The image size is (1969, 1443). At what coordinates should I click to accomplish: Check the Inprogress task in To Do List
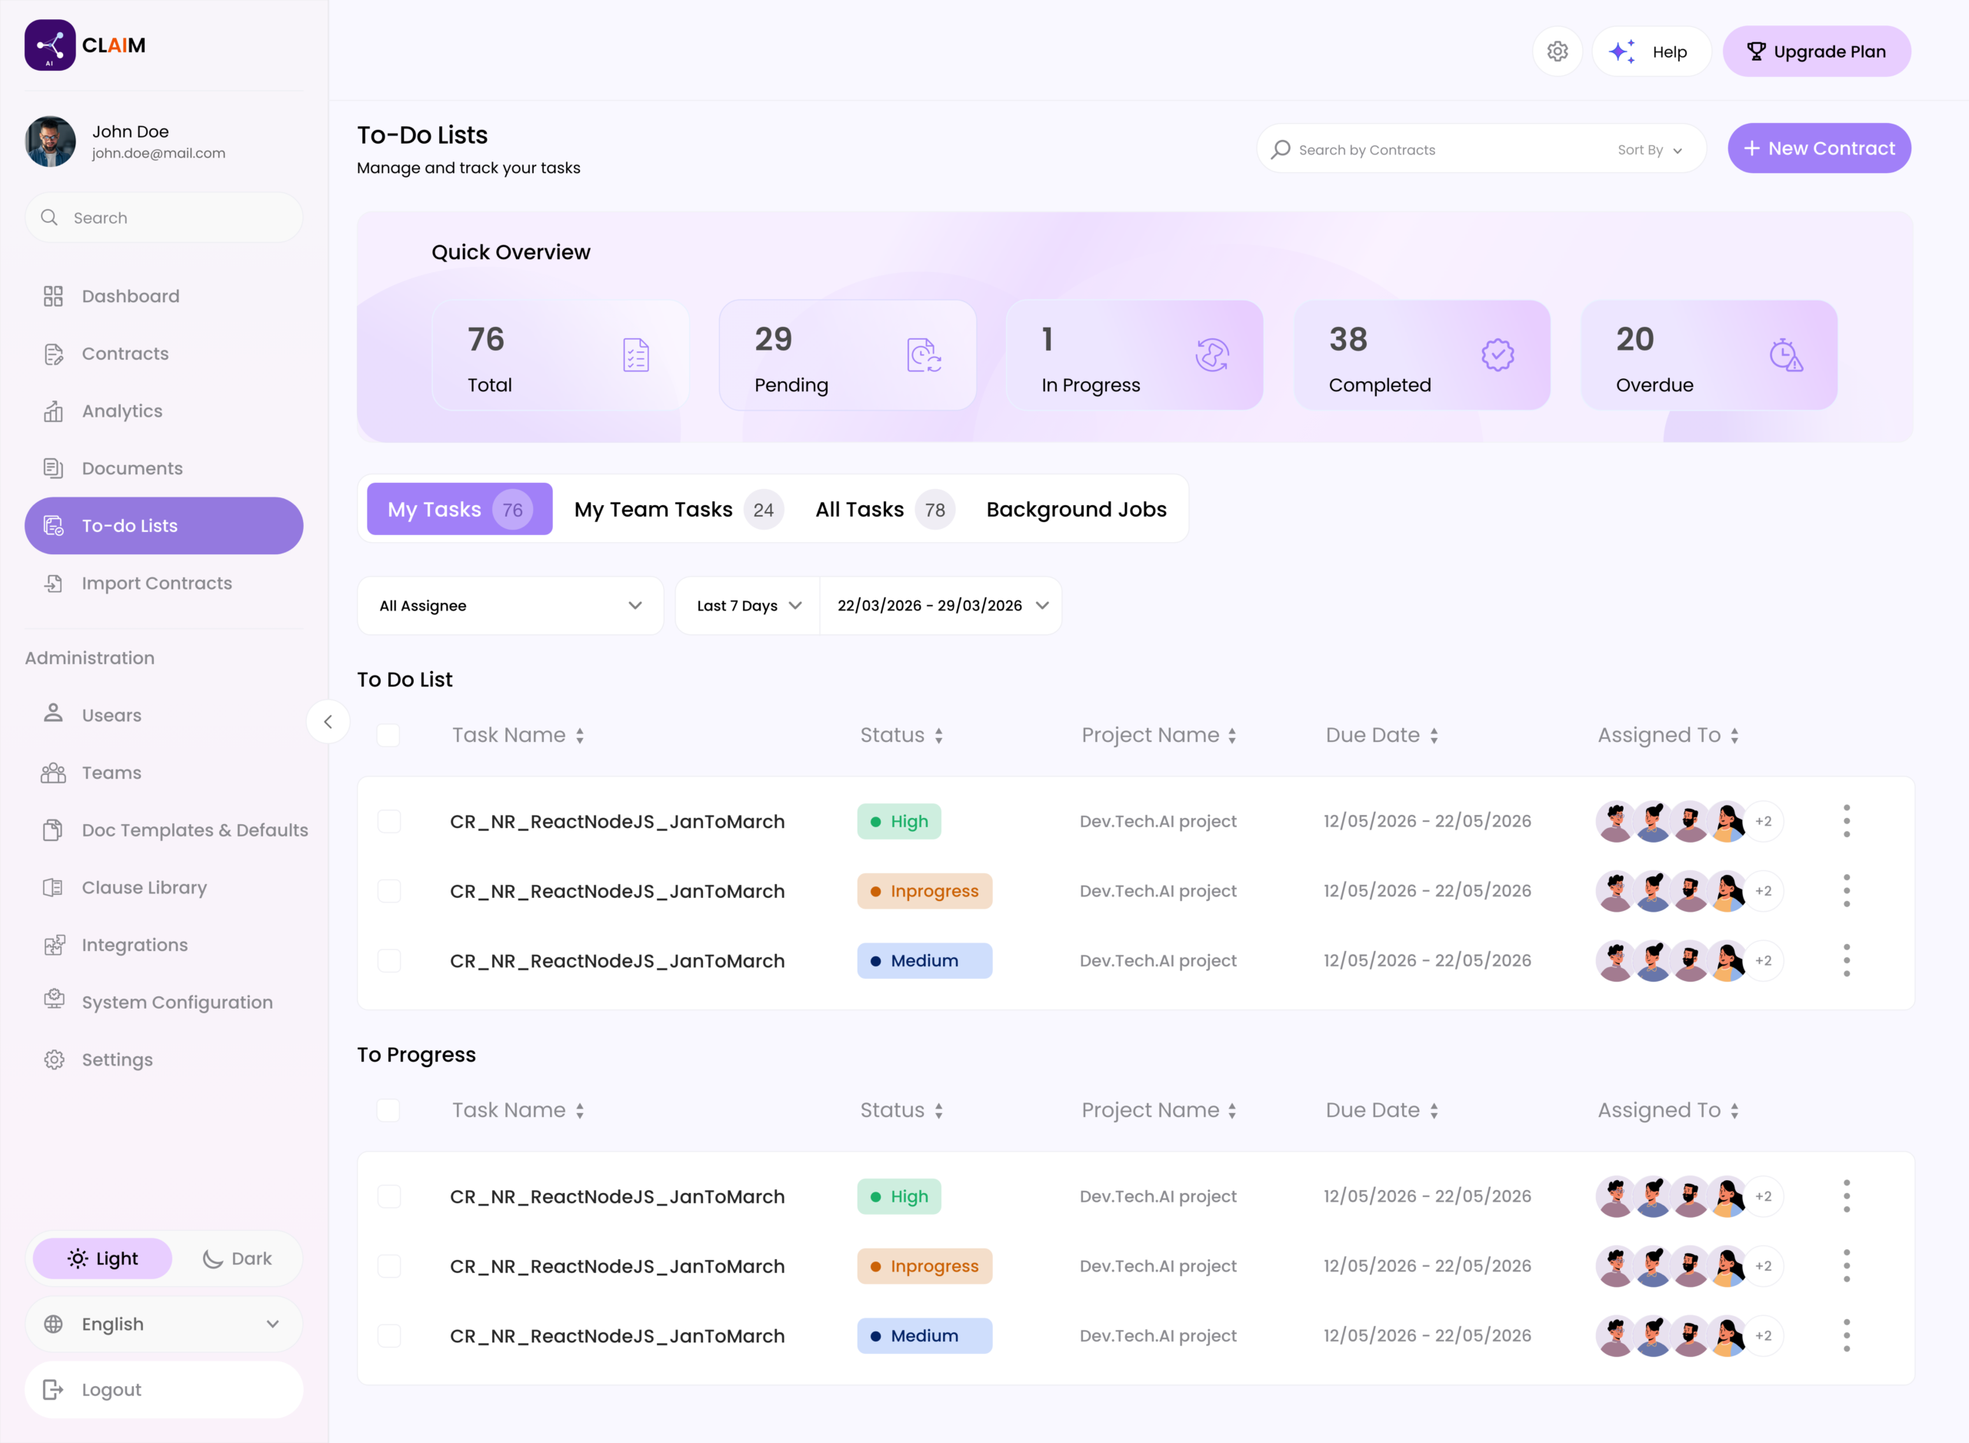[x=389, y=891]
